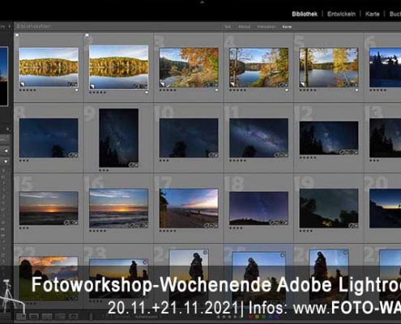Switch to compare view in the bottom toolbar
The image size is (401, 324).
click(x=47, y=316)
